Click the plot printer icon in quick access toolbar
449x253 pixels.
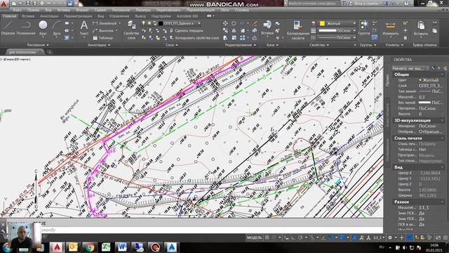pyautogui.click(x=42, y=3)
